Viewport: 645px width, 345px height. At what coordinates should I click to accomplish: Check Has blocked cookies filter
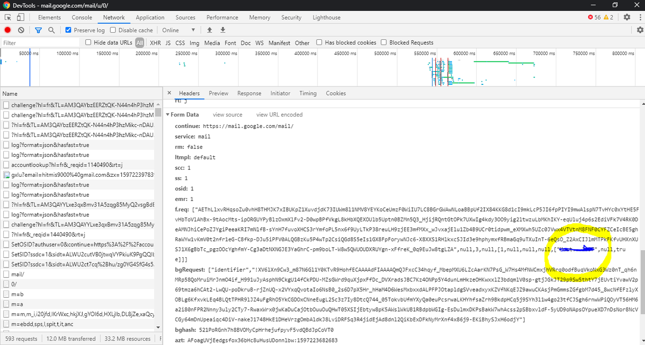pos(319,42)
